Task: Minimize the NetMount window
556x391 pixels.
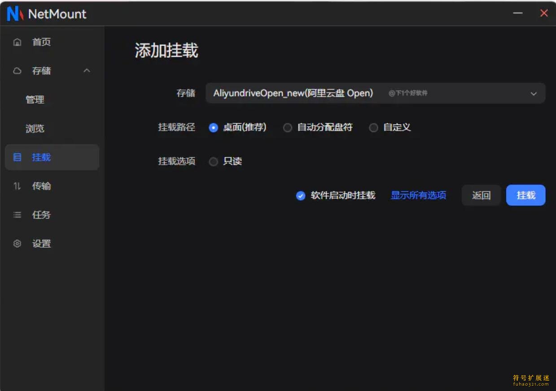Action: [x=518, y=13]
